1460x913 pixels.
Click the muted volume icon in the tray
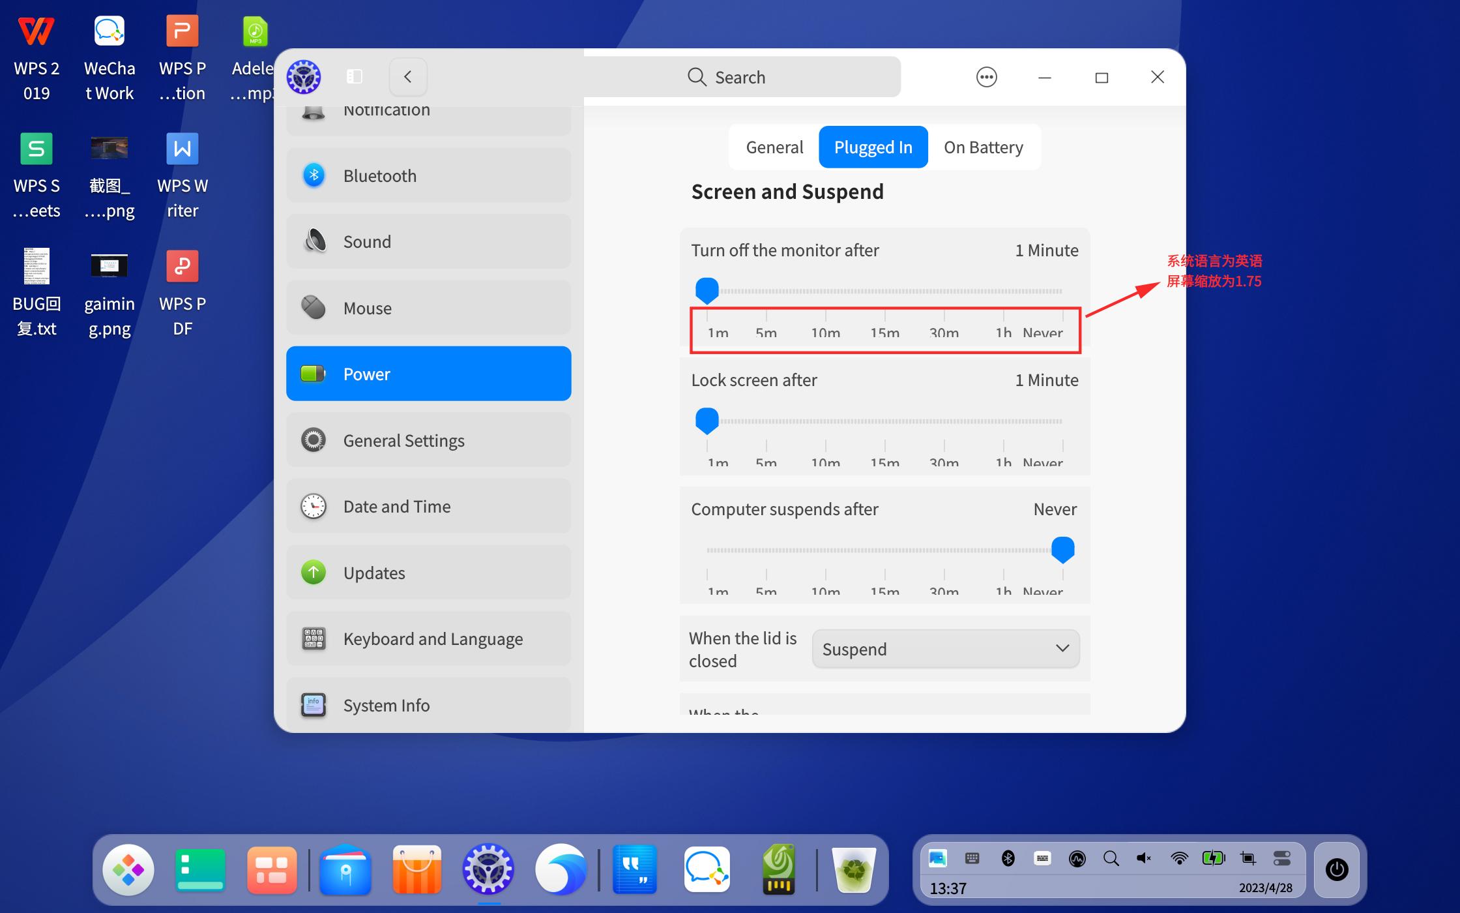pos(1144,858)
